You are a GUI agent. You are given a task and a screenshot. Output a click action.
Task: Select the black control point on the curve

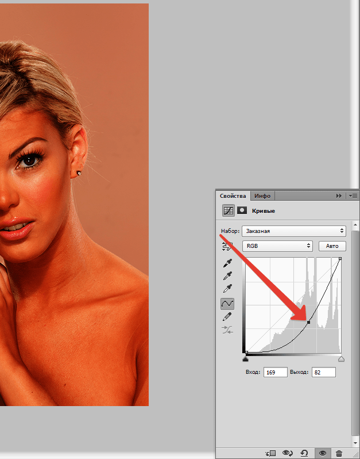tap(309, 322)
